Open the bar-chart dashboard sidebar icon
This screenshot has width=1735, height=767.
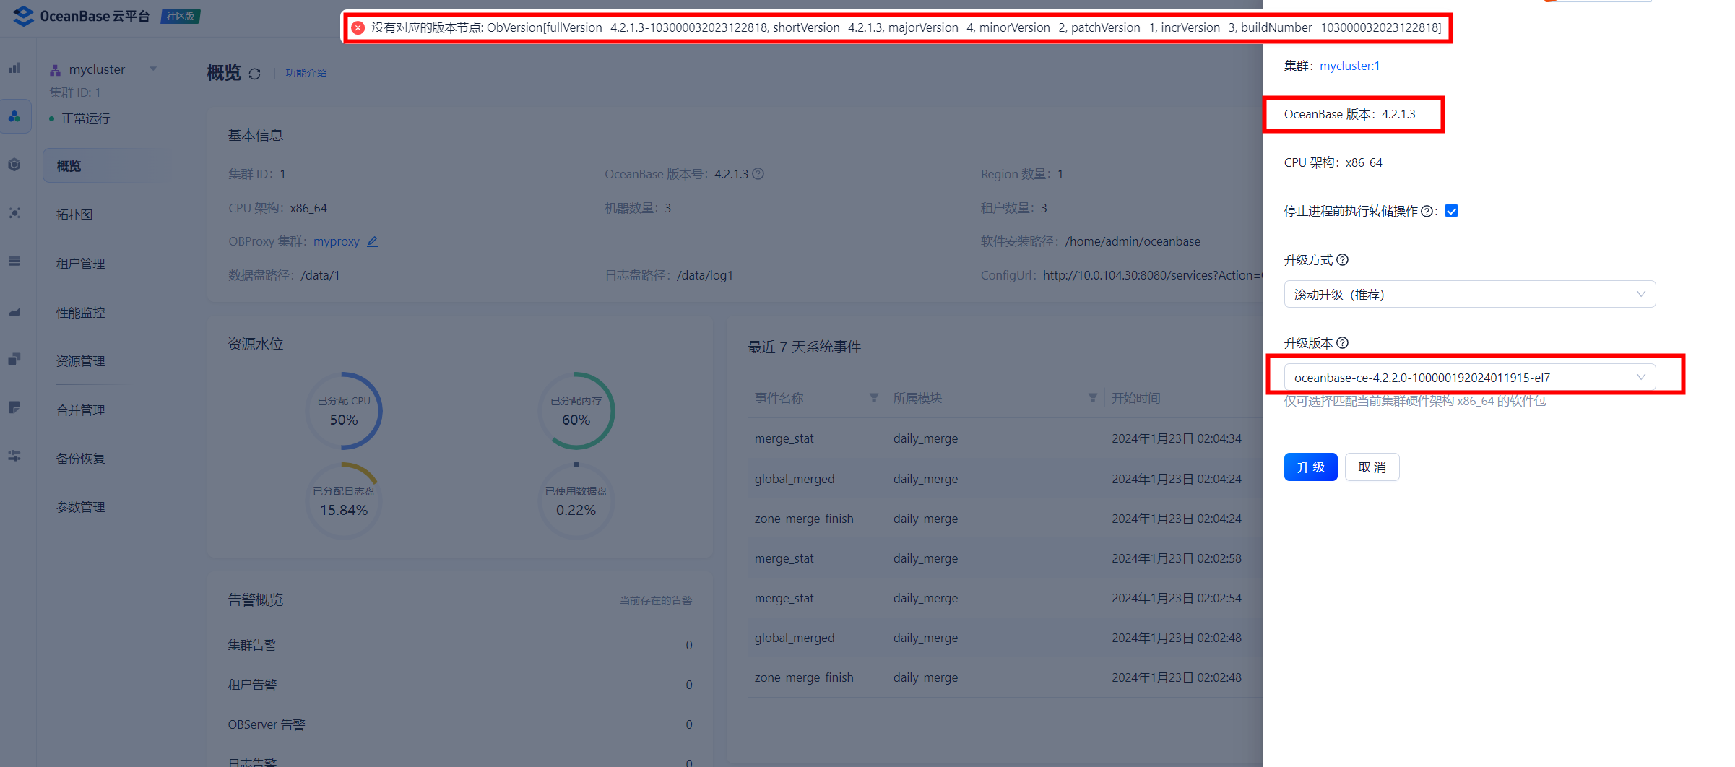click(14, 68)
